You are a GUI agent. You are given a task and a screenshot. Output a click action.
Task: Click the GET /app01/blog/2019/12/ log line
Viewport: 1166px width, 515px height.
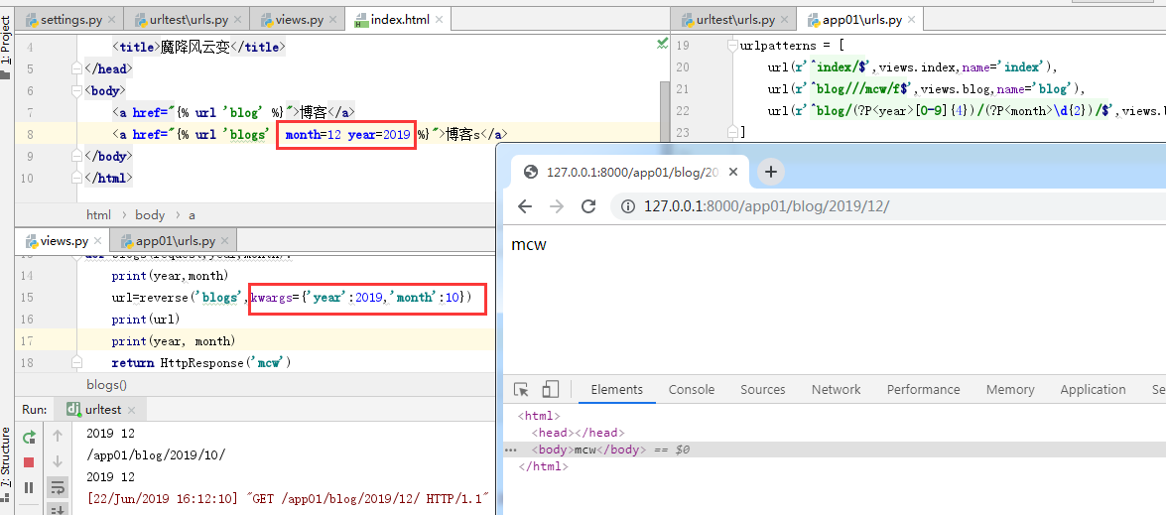pyautogui.click(x=289, y=498)
